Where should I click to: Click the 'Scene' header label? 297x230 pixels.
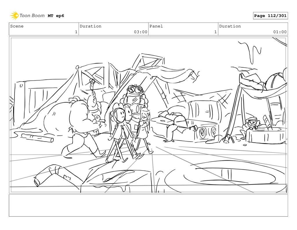point(17,26)
